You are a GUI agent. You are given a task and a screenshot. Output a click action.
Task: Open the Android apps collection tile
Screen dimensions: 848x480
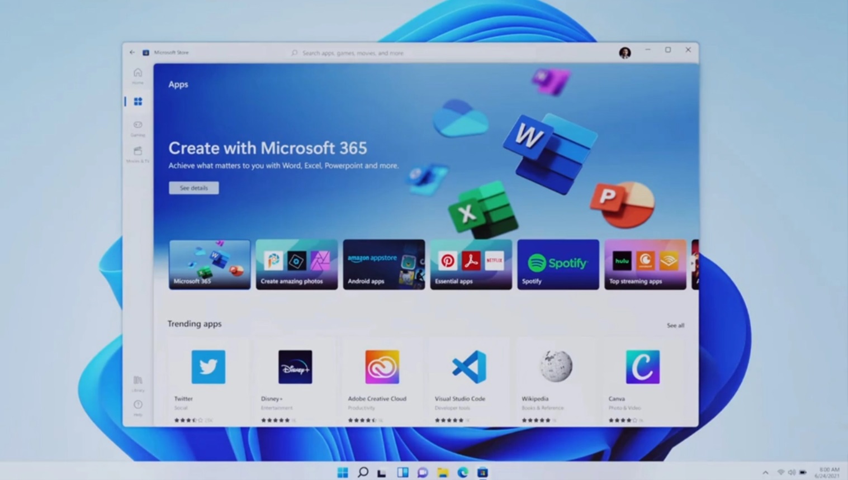point(383,264)
